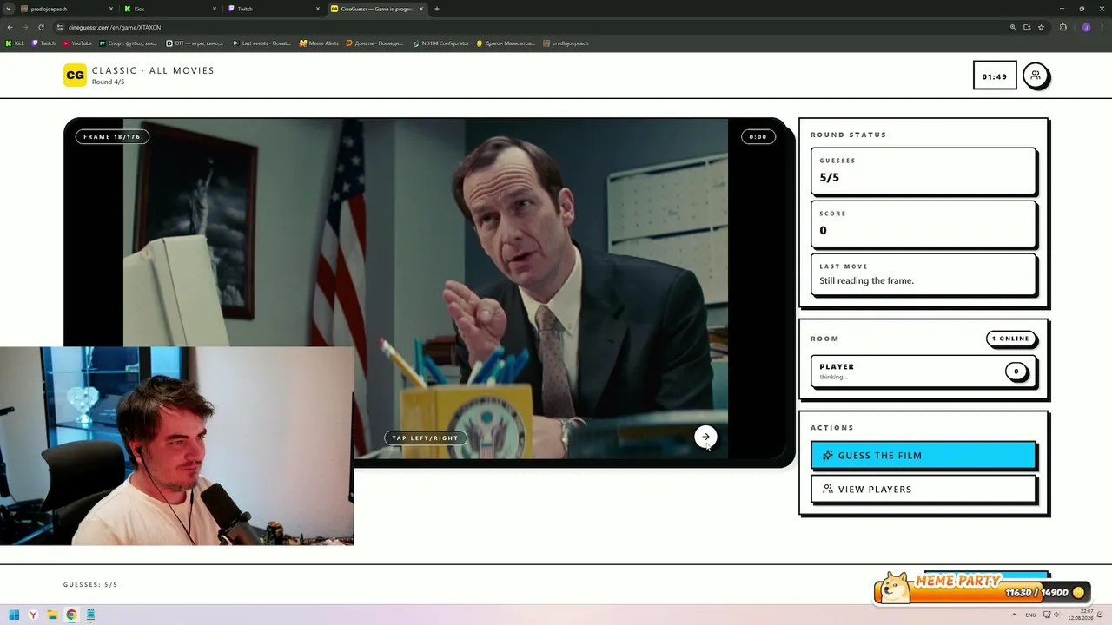The height and width of the screenshot is (625, 1112).
Task: Click the Last Move status card
Action: [923, 274]
